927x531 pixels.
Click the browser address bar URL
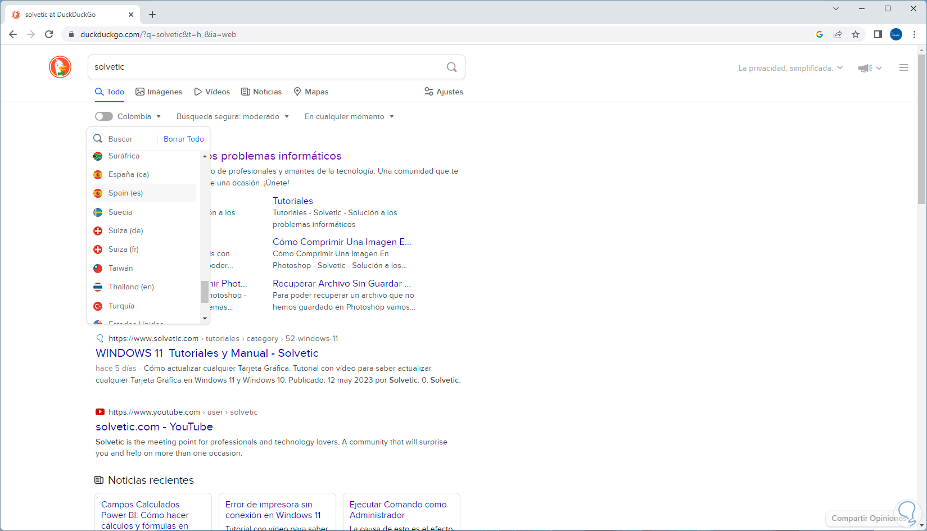[x=158, y=34]
